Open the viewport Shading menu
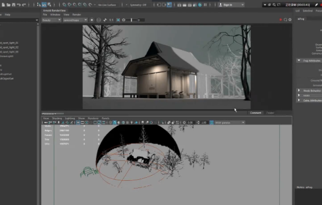The width and height of the screenshot is (322, 205). [x=57, y=118]
